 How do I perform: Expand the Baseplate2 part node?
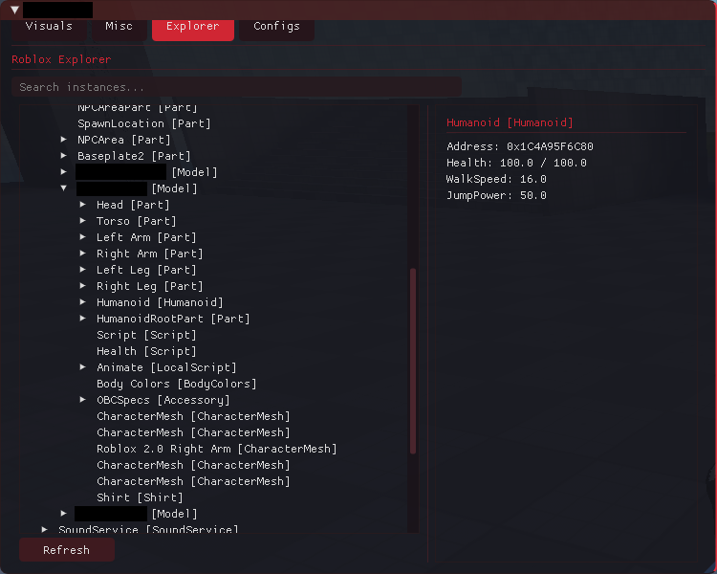pos(64,156)
